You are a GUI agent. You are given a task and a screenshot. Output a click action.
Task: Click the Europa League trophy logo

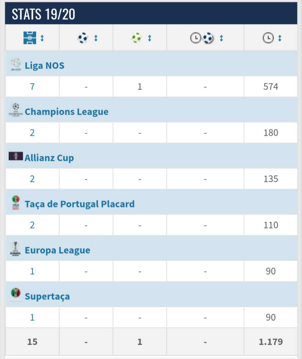pos(16,249)
